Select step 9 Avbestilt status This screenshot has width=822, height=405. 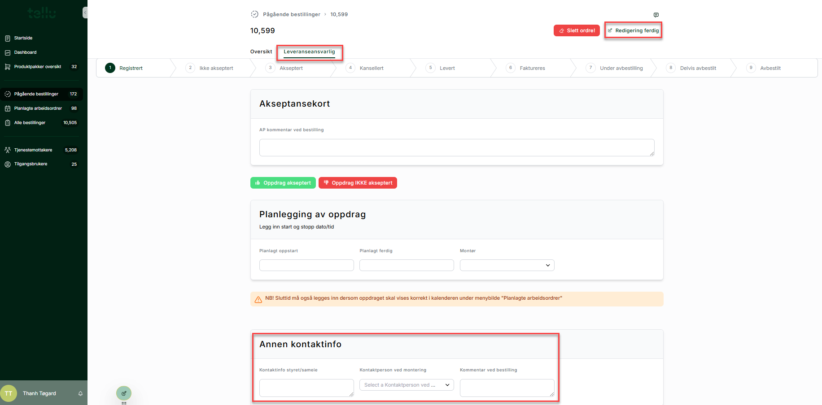point(770,68)
